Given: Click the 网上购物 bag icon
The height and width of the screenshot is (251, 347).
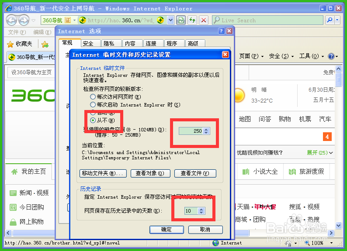Looking at the screenshot, I should (x=13, y=222).
